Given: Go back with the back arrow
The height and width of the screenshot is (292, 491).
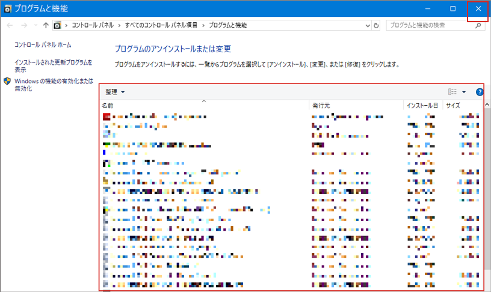Looking at the screenshot, I should [10, 25].
